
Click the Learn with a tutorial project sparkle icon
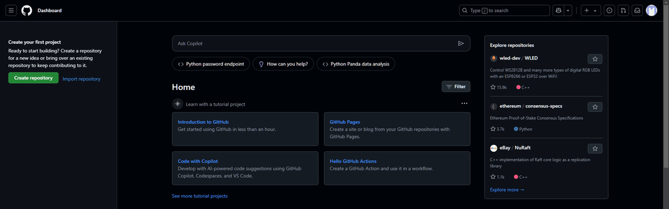(x=177, y=104)
